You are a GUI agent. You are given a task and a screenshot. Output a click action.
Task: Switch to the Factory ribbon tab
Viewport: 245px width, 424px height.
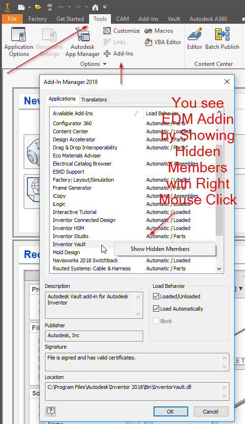[x=37, y=19]
